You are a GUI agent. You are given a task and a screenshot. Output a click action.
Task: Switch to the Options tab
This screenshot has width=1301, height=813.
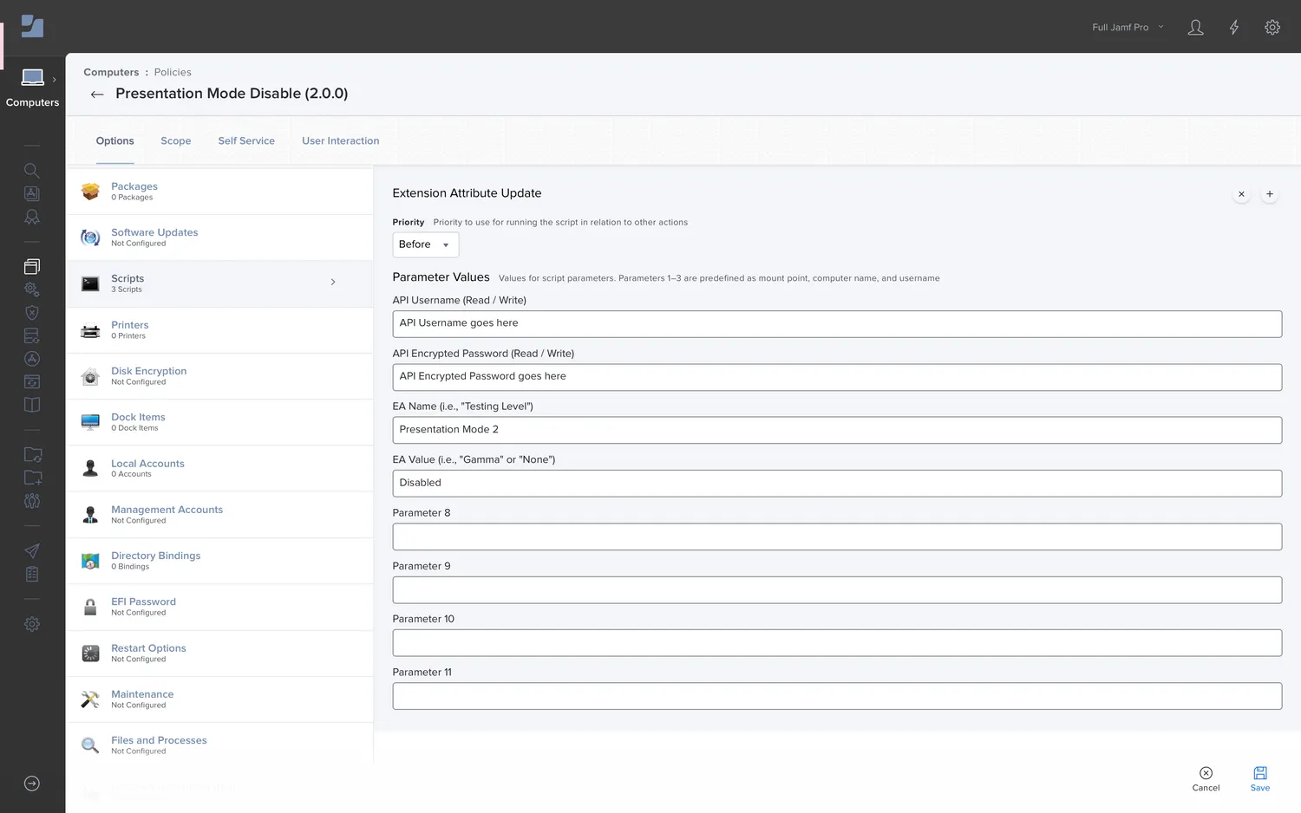pos(114,140)
